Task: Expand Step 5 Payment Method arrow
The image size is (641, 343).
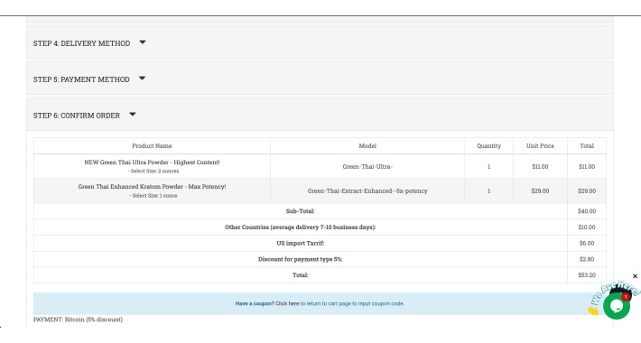Action: [142, 79]
